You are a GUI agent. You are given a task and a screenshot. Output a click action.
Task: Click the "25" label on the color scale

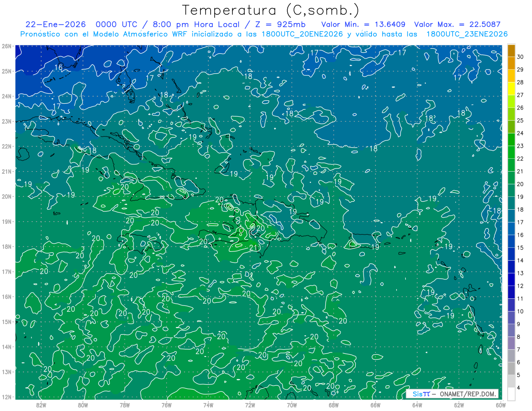pos(520,121)
